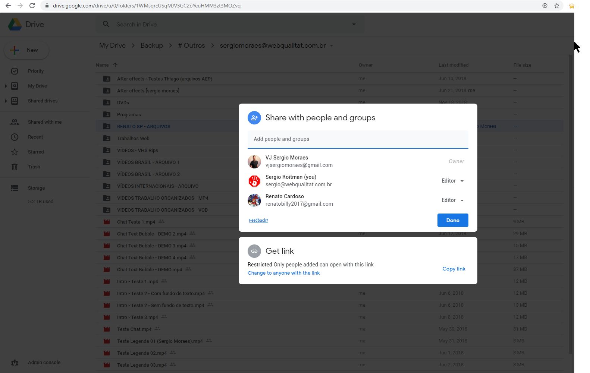The width and height of the screenshot is (590, 373).
Task: Open Recent via the clock icon
Action: (x=15, y=137)
